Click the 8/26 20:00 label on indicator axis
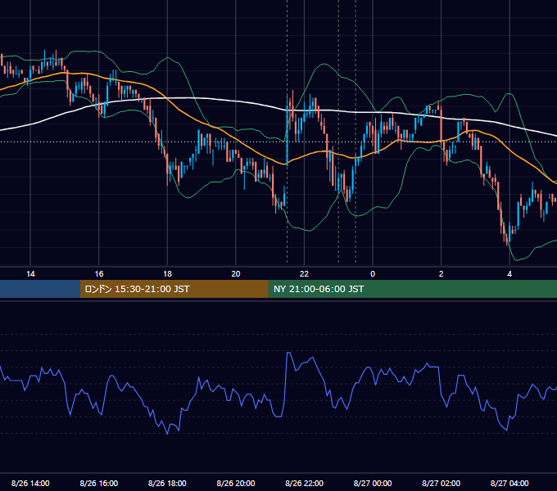Image resolution: width=557 pixels, height=491 pixels. (x=236, y=483)
